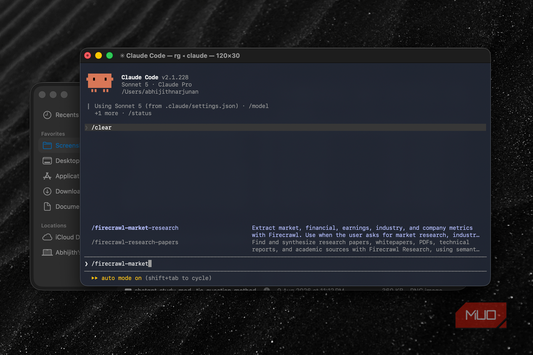This screenshot has height=355, width=533.
Task: Open Documents in the Finder sidebar
Action: 61,207
